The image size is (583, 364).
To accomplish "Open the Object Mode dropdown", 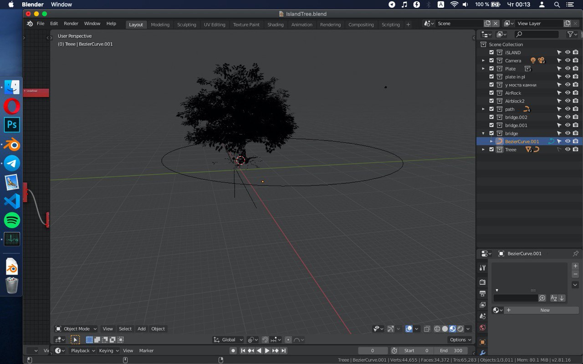I will tap(76, 329).
